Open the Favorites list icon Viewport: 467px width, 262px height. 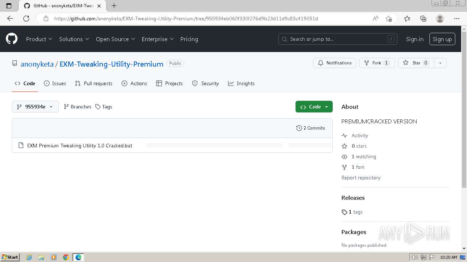pos(407,19)
